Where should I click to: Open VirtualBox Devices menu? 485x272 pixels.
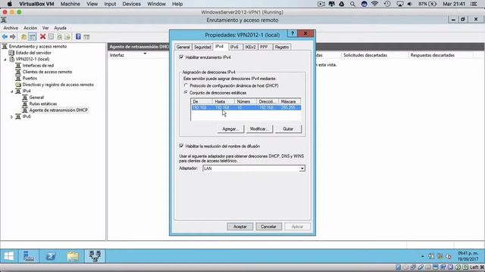point(131,4)
